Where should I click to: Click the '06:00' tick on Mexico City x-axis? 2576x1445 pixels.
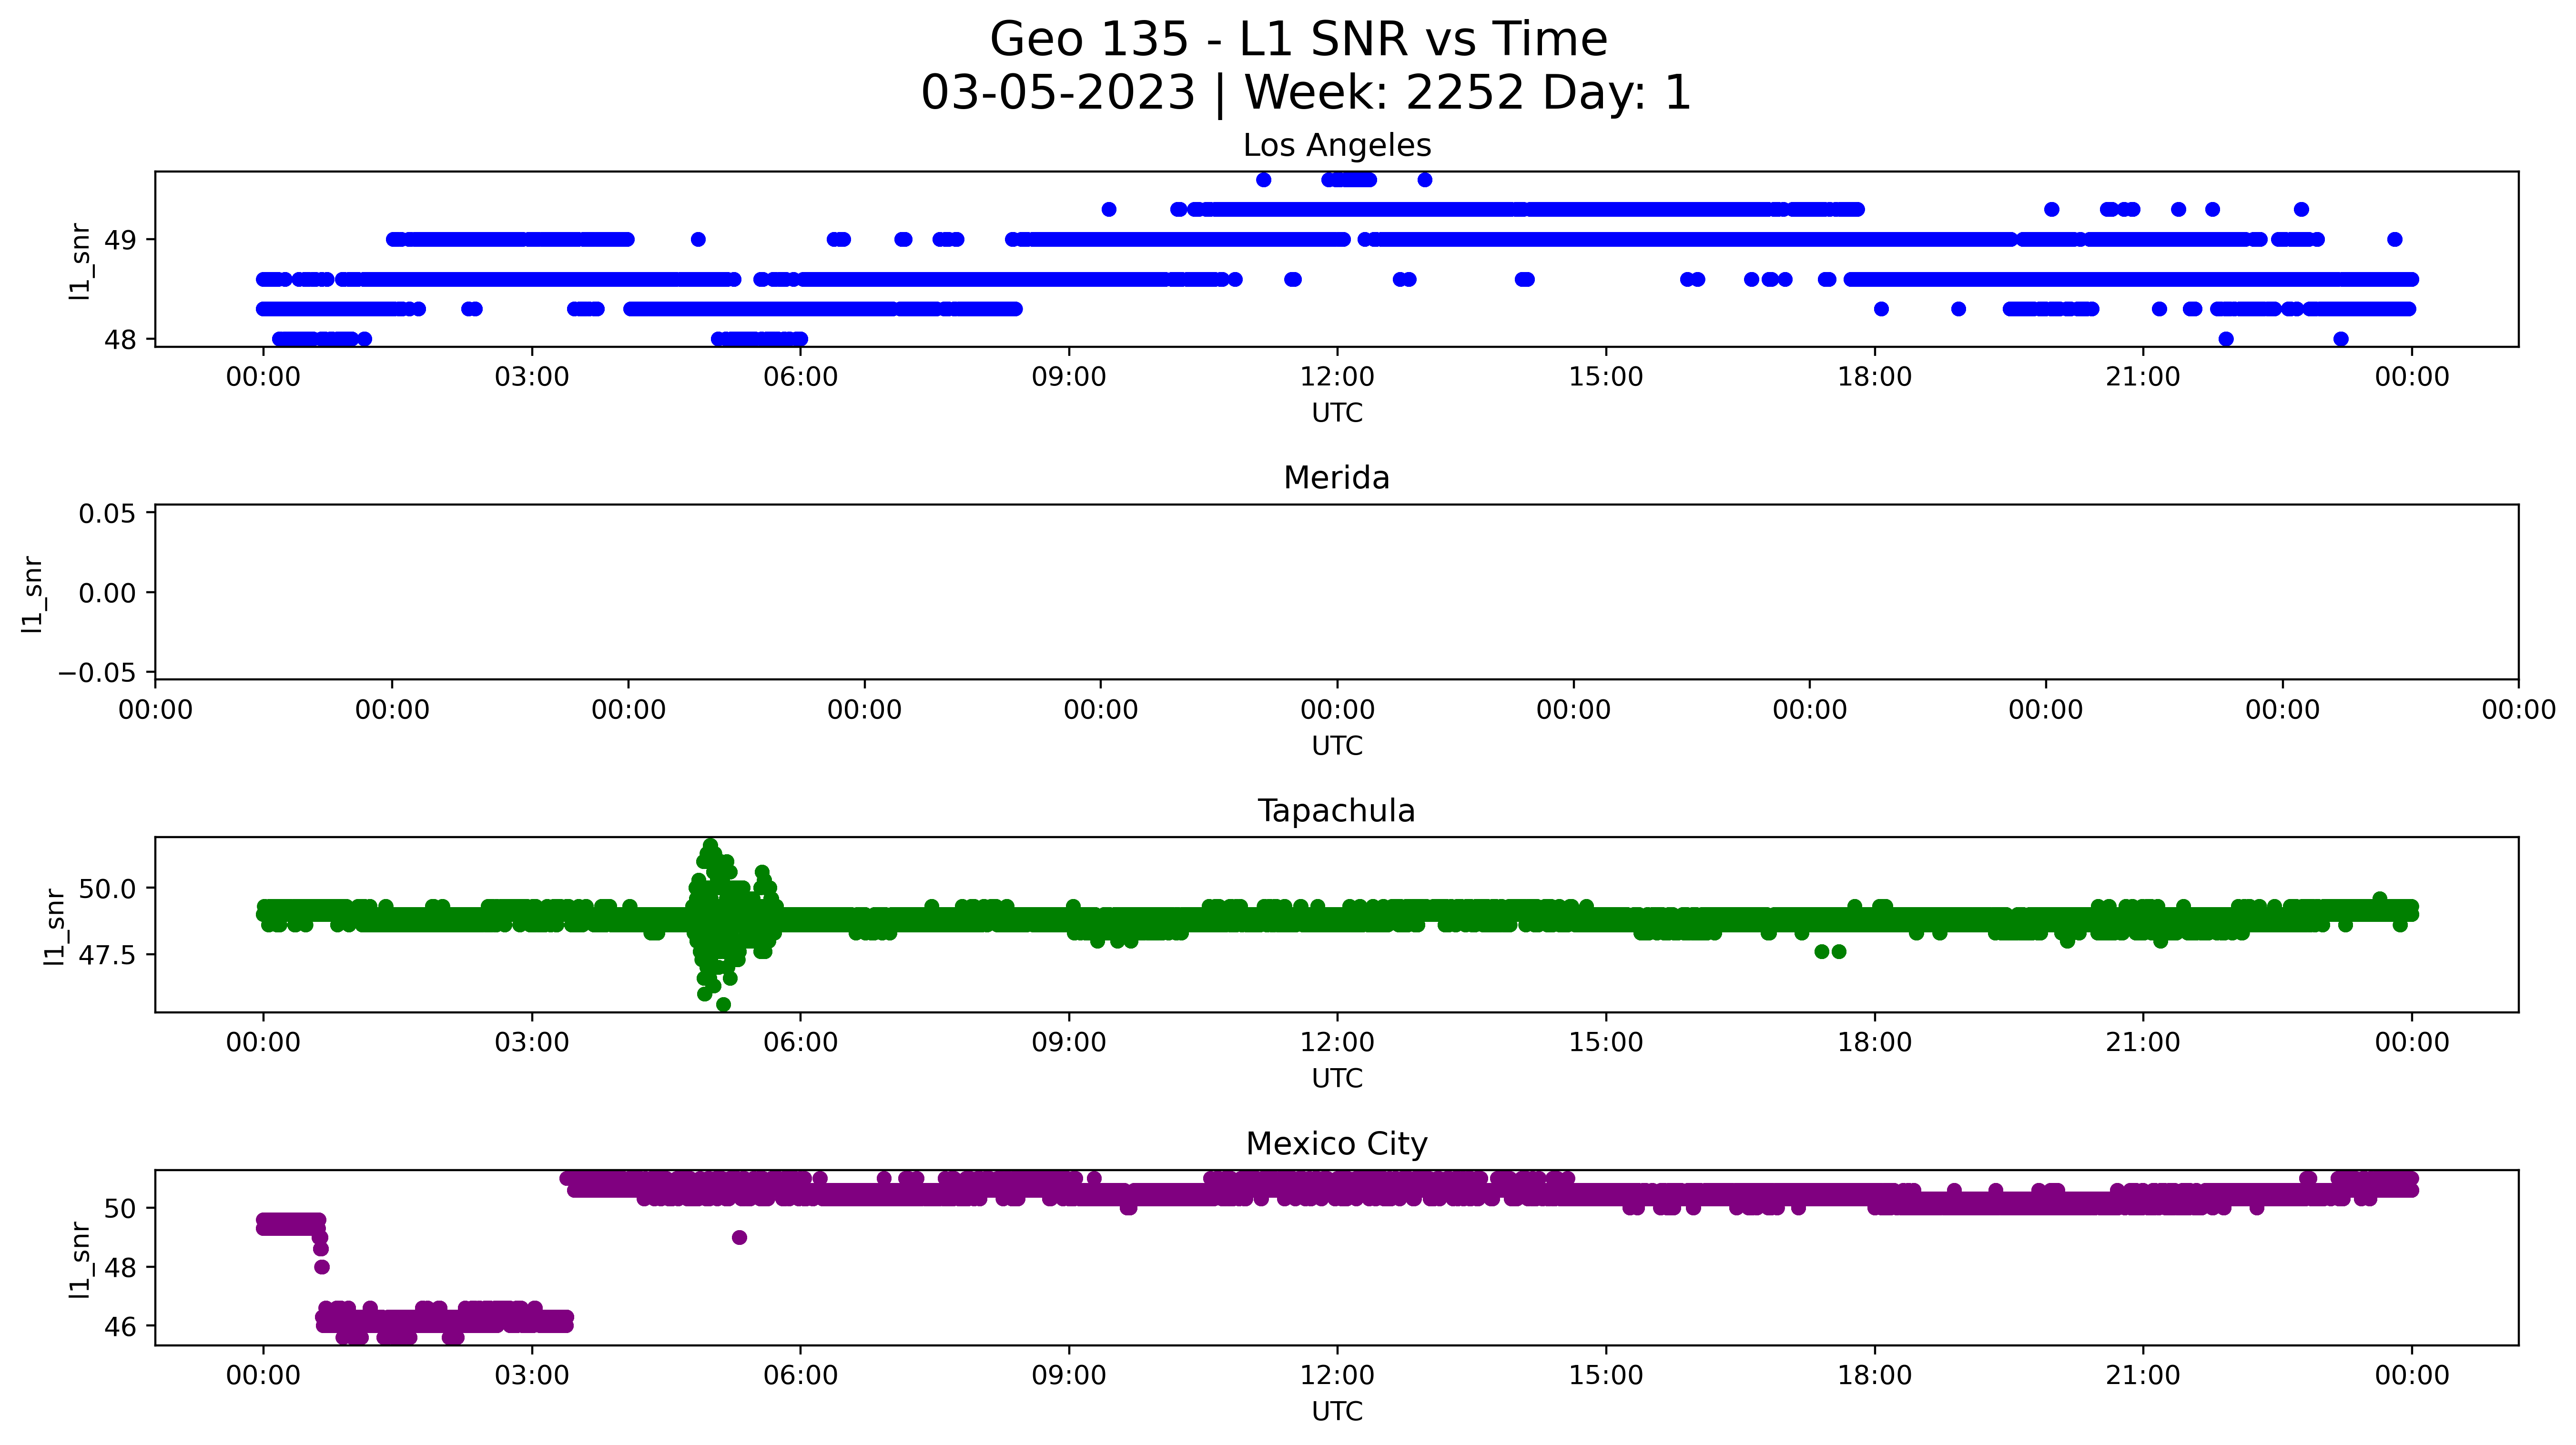click(800, 1375)
